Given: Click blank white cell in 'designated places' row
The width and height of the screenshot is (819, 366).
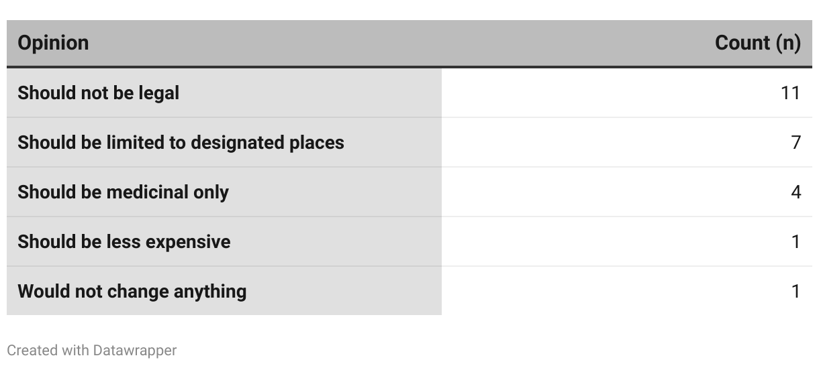Looking at the screenshot, I should (604, 142).
